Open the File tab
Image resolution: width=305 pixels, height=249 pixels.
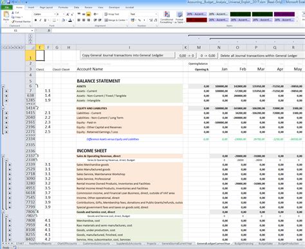point(7,7)
